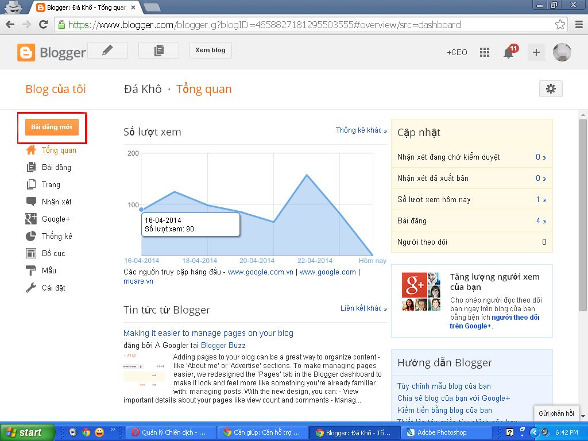Go to 'Cài đặt' in the sidebar

(53, 288)
